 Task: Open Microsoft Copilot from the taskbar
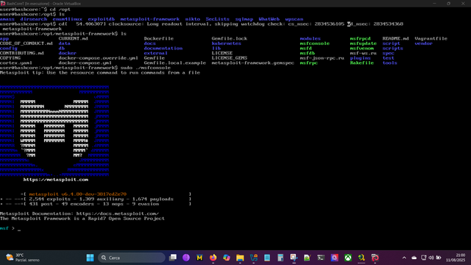click(x=227, y=258)
